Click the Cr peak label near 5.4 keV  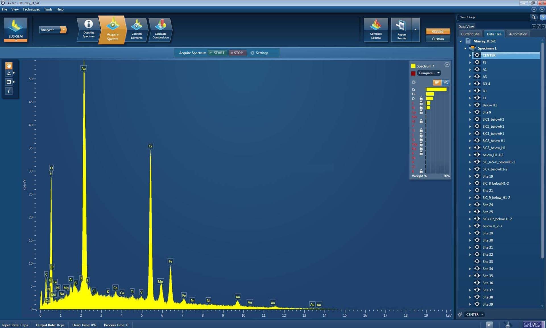pos(150,146)
